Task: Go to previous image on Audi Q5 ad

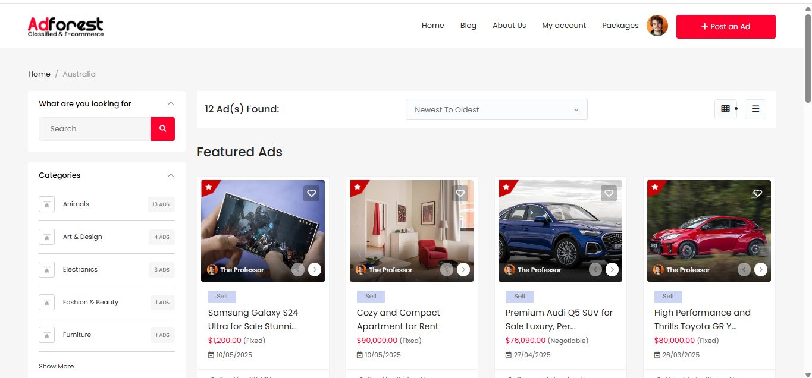Action: click(595, 270)
